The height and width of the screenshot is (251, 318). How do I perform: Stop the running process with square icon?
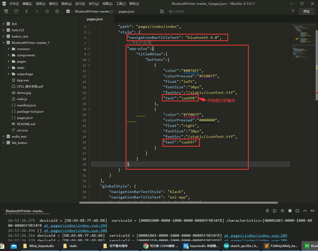[290, 211]
